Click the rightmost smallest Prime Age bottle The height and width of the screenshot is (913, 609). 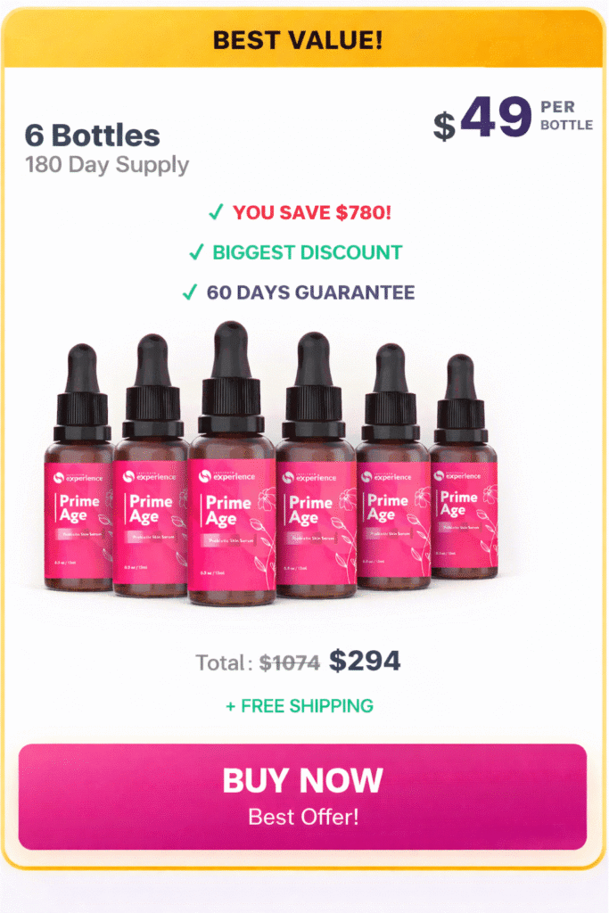(x=464, y=465)
